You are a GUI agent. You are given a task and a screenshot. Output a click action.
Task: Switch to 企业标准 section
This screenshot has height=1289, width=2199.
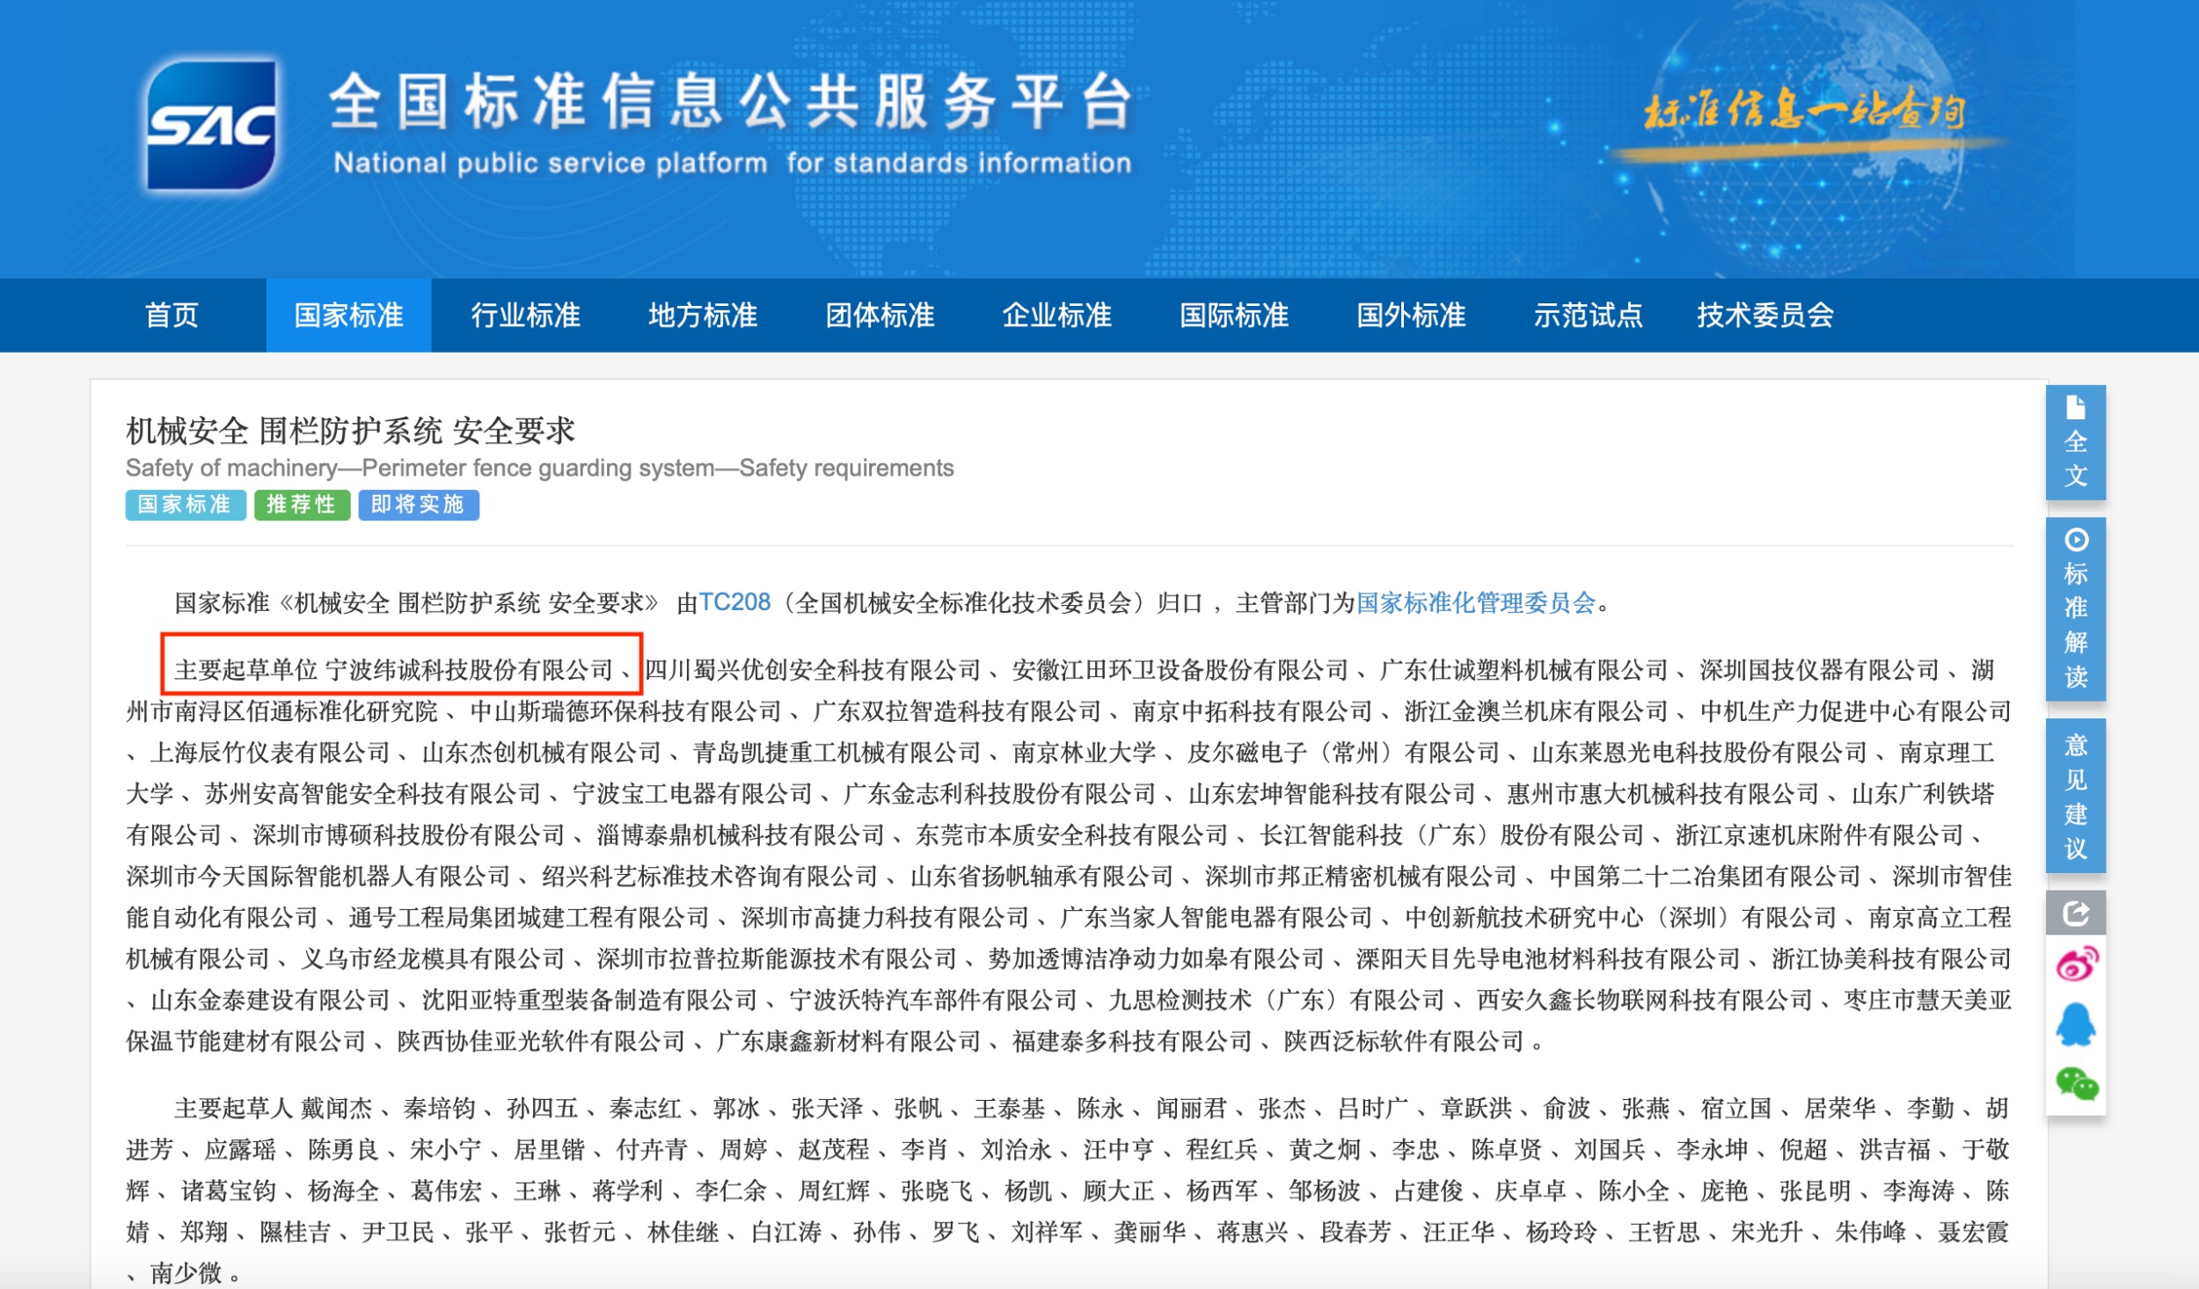[x=1056, y=315]
